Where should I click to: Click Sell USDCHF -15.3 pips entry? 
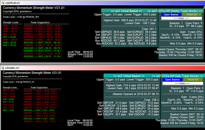[x=143, y=114]
